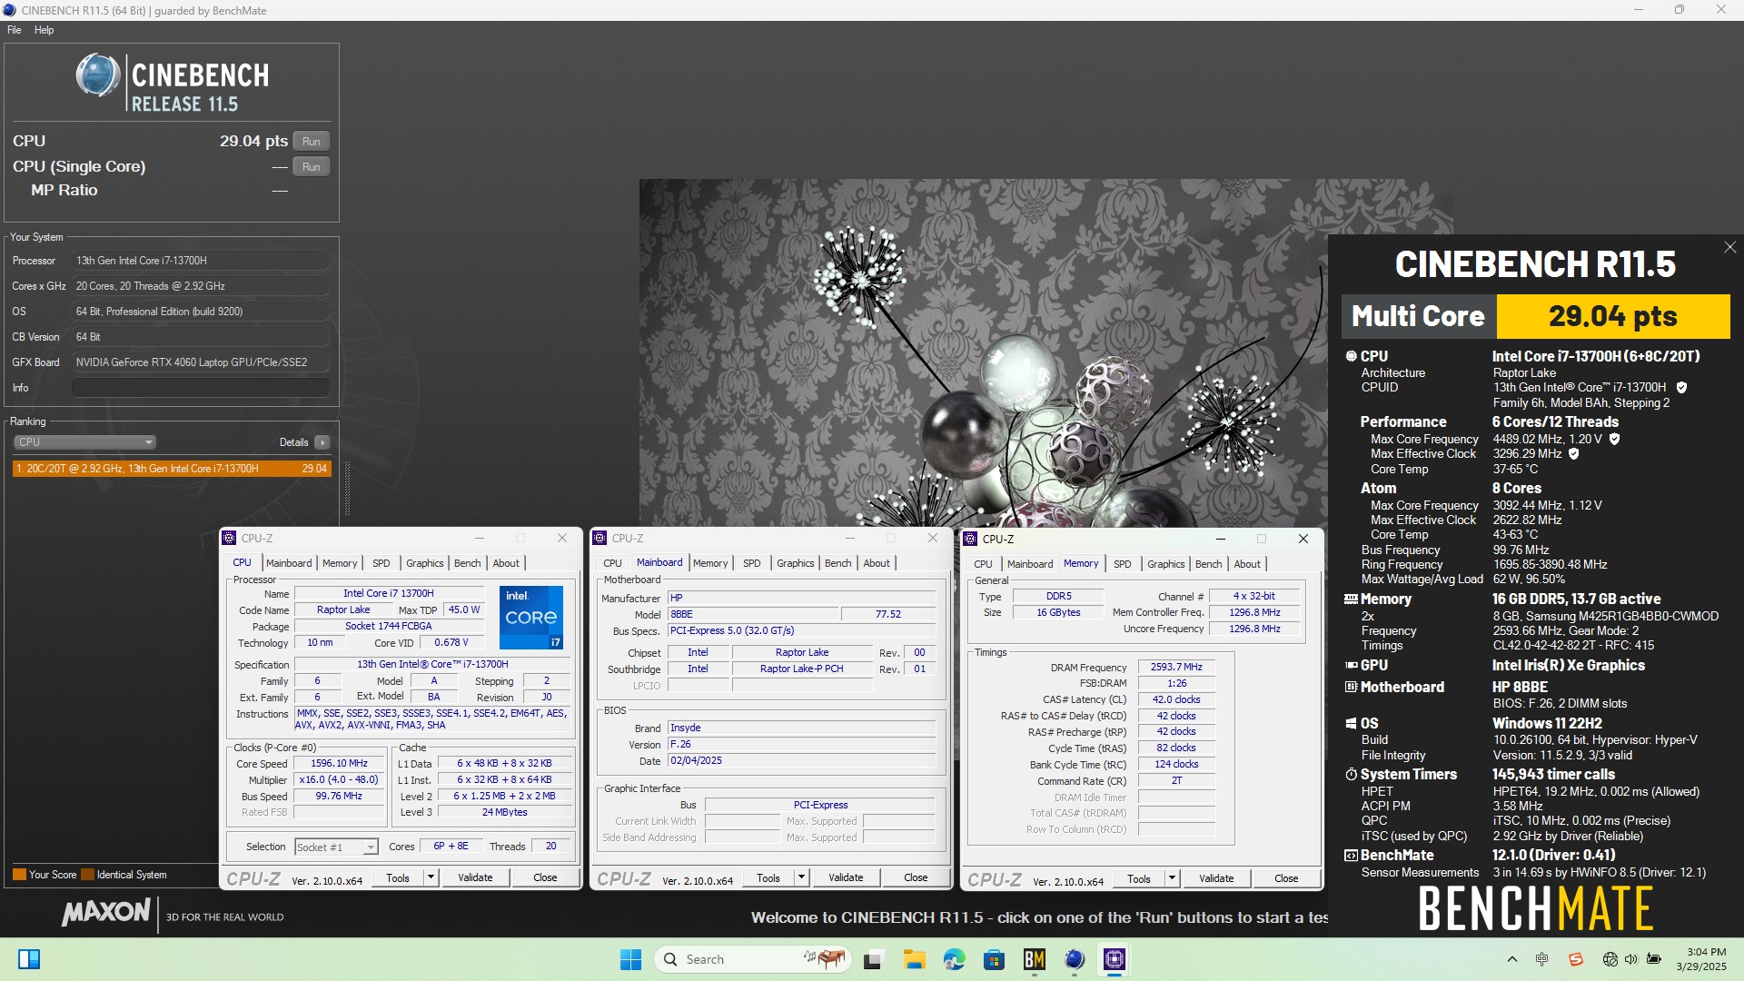1744x981 pixels.
Task: Click the middle CPU-Z window title icon
Action: tap(599, 538)
